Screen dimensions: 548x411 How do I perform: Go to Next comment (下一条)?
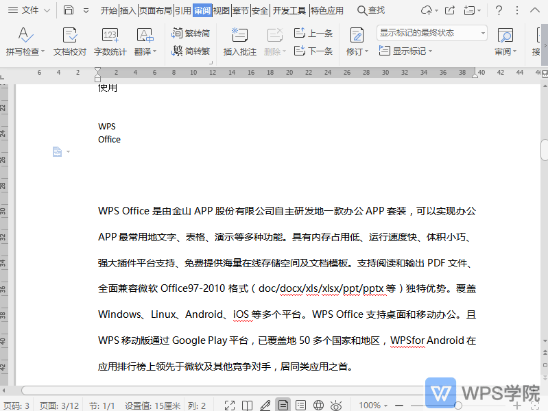313,51
